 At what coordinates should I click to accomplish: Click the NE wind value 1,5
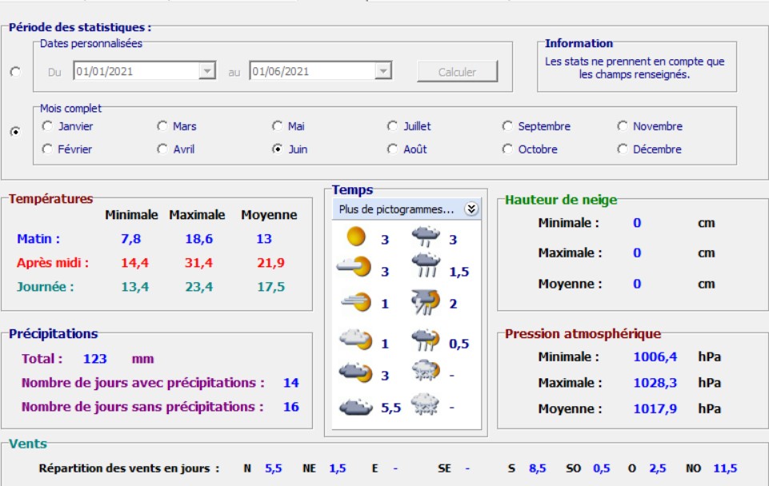tap(338, 468)
